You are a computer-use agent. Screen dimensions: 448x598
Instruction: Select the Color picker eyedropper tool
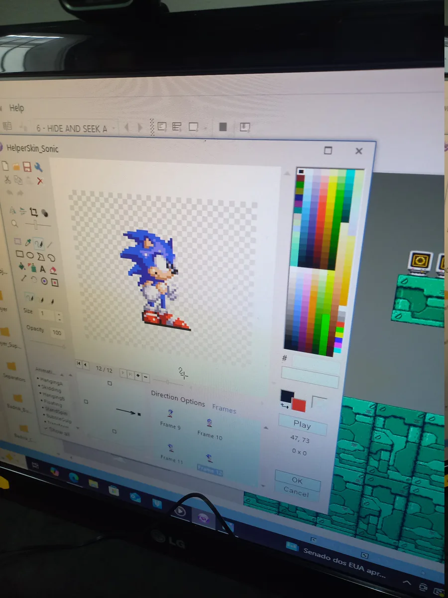(x=29, y=243)
